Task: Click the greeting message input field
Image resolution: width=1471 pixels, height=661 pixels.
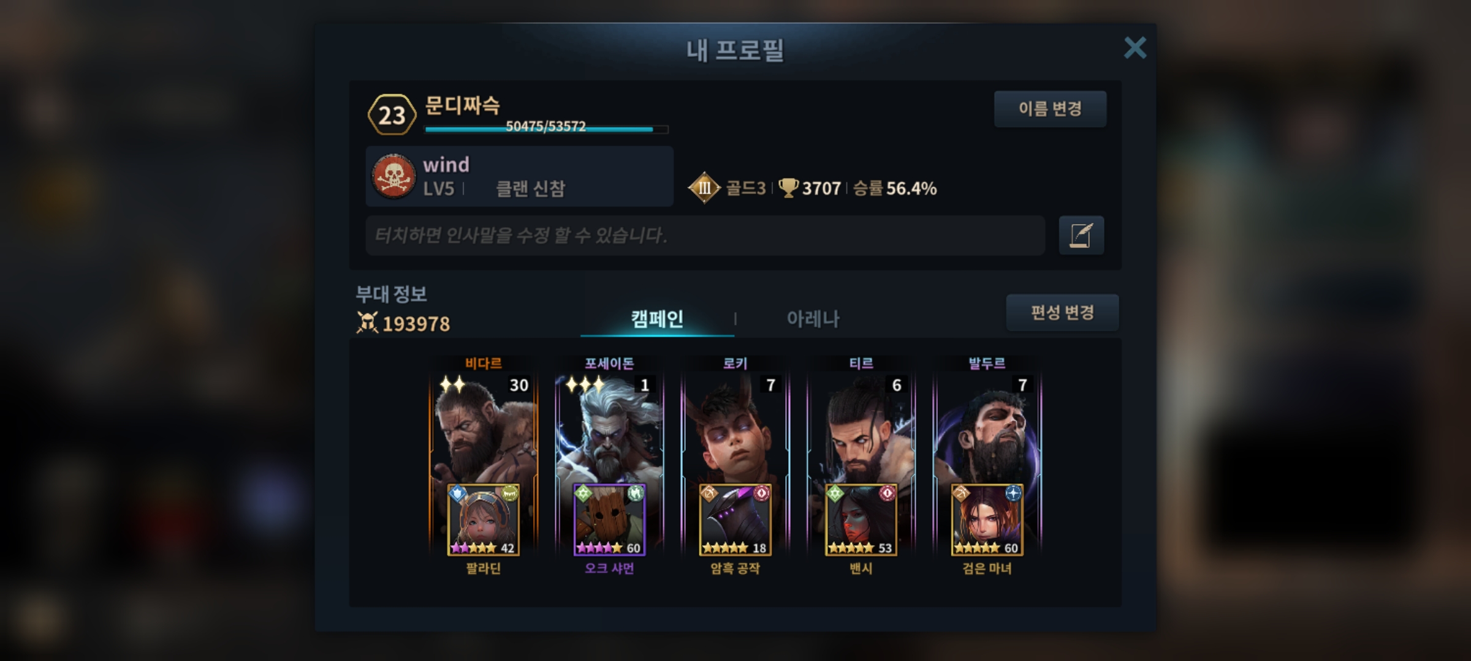Action: tap(705, 235)
